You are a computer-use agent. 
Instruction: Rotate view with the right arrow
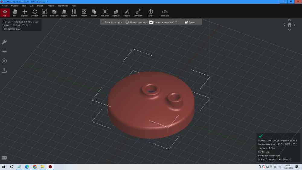point(294,25)
